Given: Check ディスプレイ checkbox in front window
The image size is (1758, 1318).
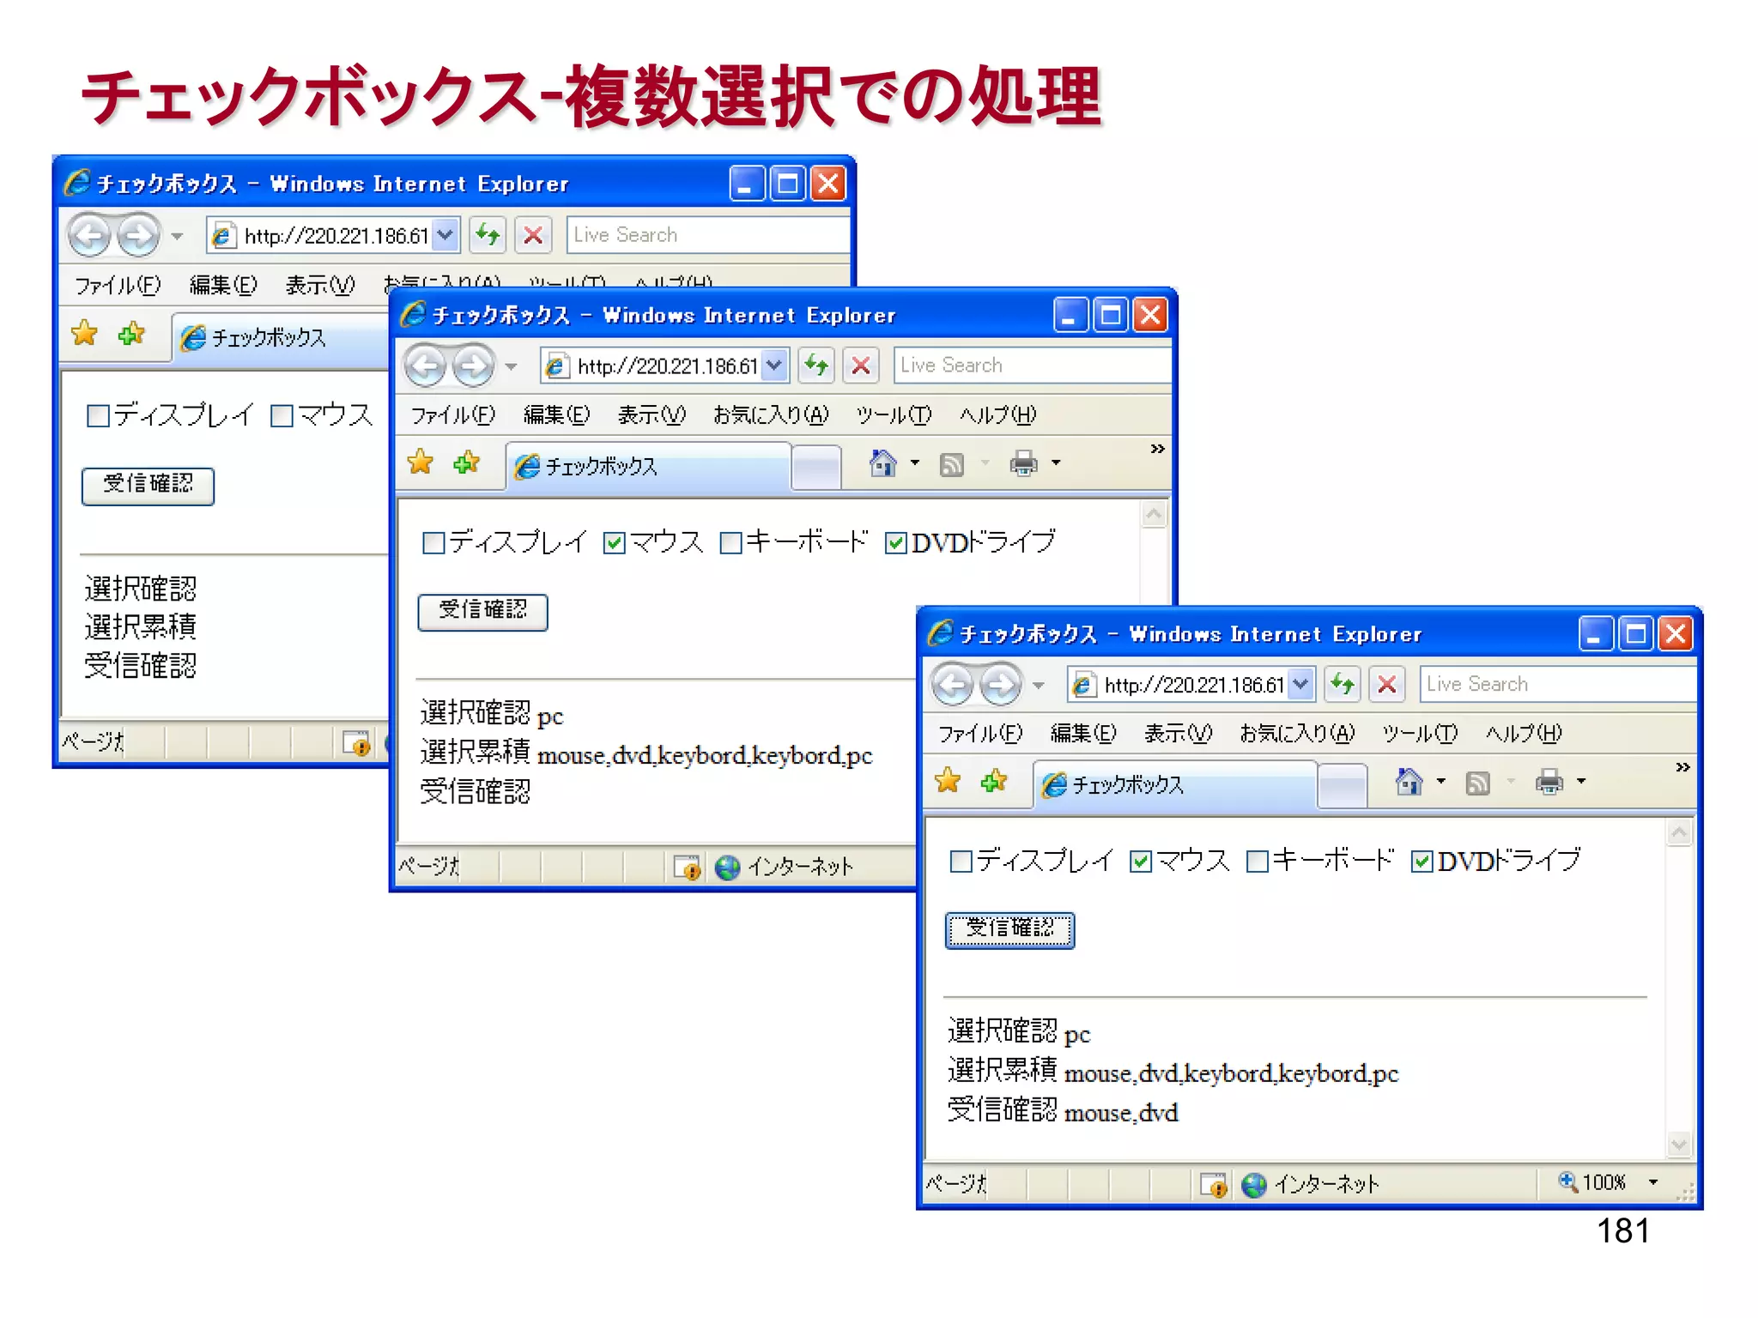Looking at the screenshot, I should pyautogui.click(x=961, y=861).
